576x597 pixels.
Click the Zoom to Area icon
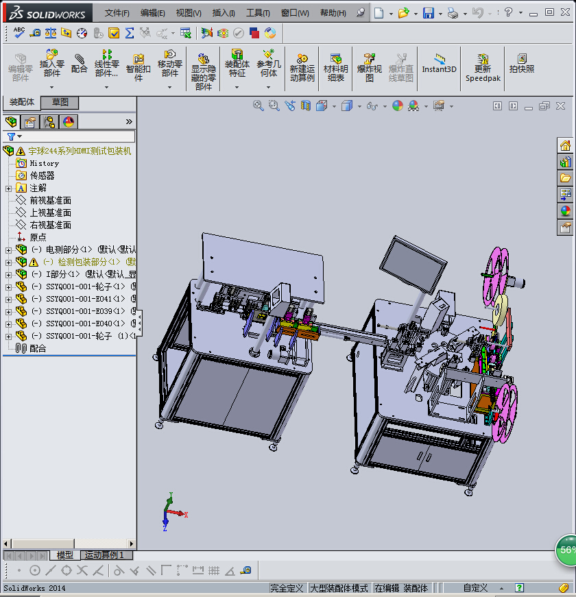pyautogui.click(x=274, y=106)
